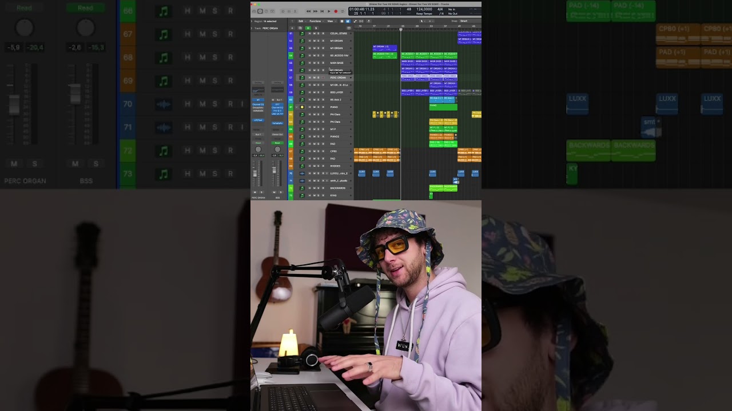The width and height of the screenshot is (732, 411).
Task: Click the 124.0000 tempo value in LCD
Action: [424, 9]
